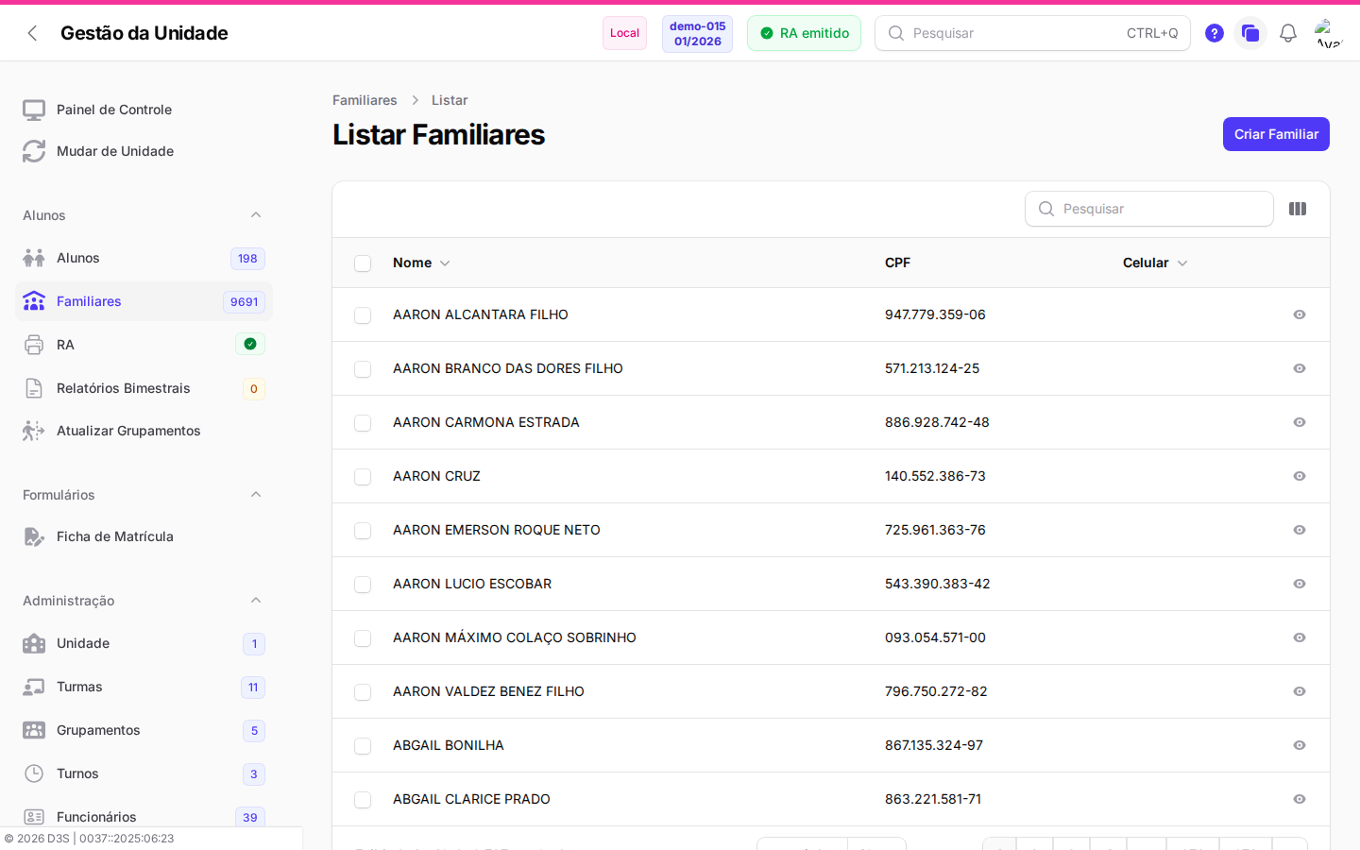The height and width of the screenshot is (850, 1360).
Task: Open Familiares menu item
Action: [x=144, y=301]
